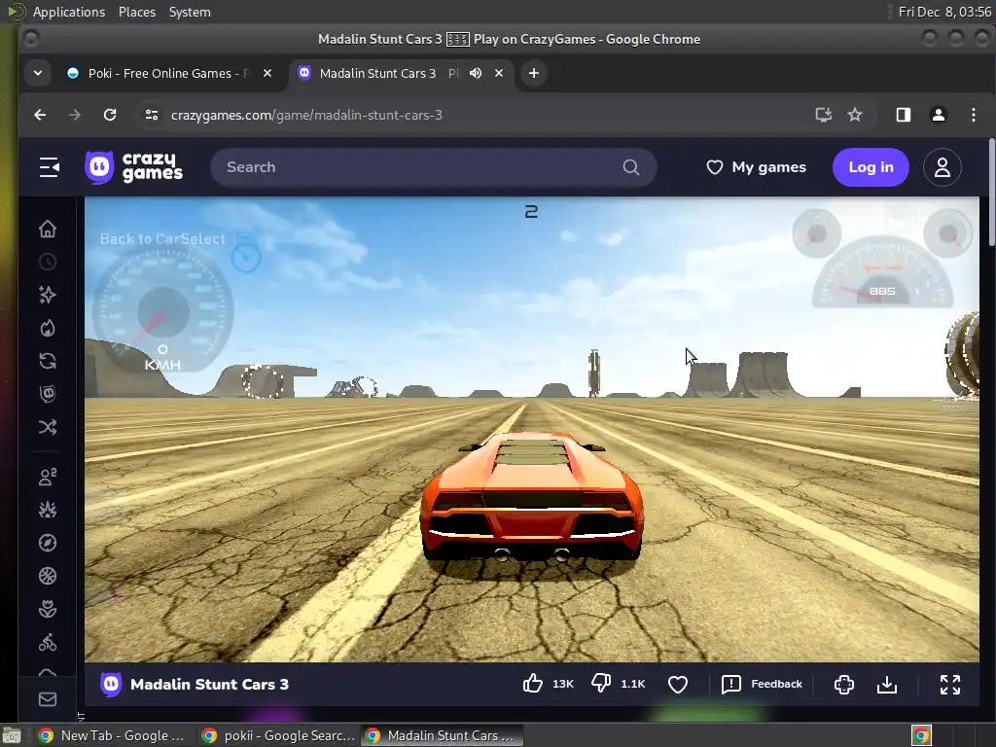Open Originals icon in sidebar
This screenshot has width=996, height=747.
point(48,394)
